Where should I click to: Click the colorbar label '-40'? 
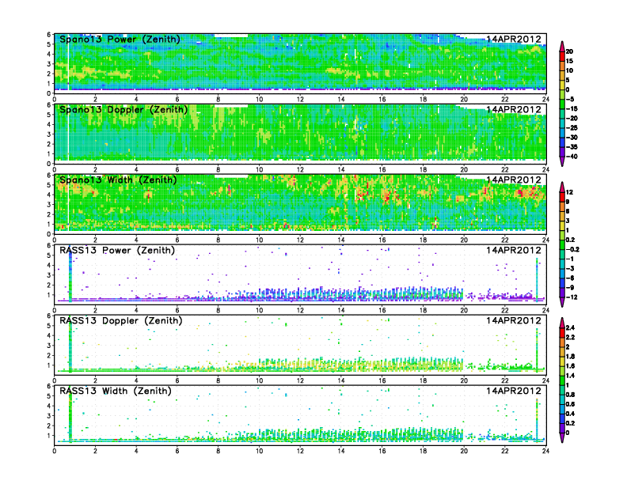coord(572,157)
